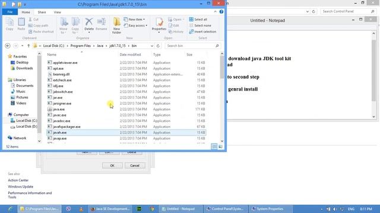Screen dimensions: 380x213
Task: Click Cancel in System Properties dialog
Action: (x=135, y=166)
